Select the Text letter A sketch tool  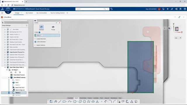click(x=97, y=101)
